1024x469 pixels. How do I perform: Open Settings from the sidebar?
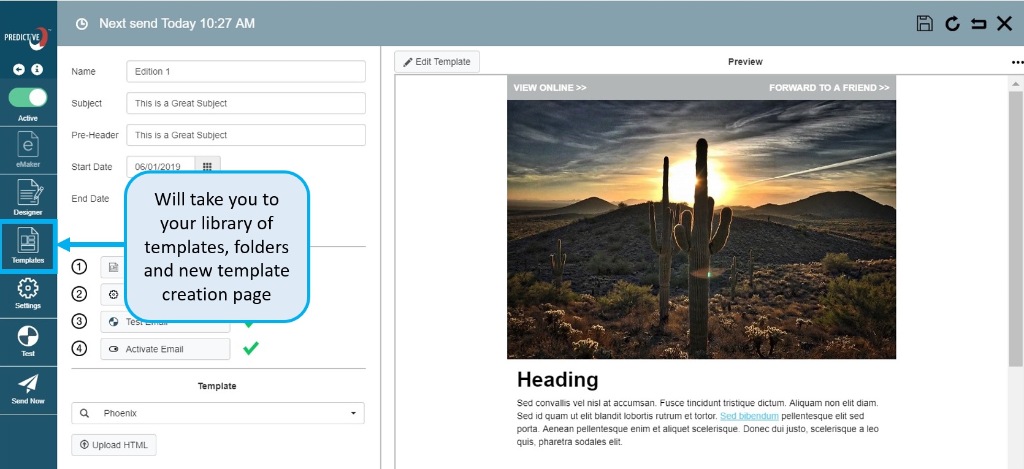[x=28, y=293]
